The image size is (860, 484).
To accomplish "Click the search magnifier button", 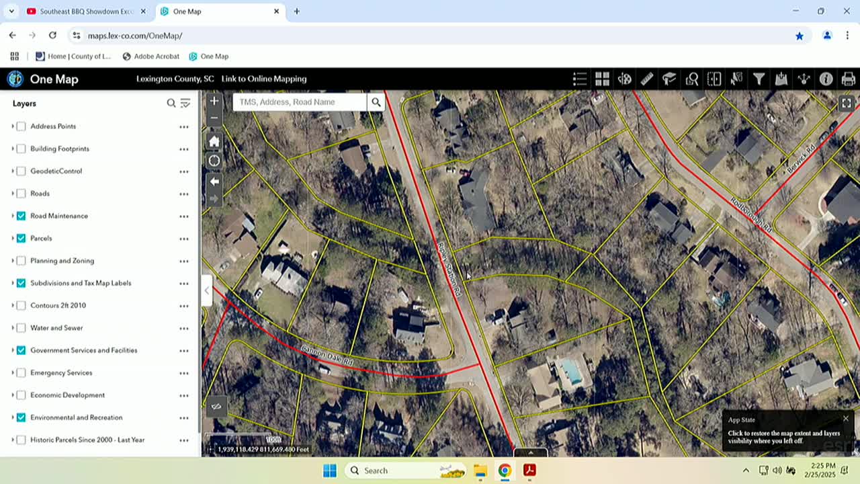I will point(376,102).
